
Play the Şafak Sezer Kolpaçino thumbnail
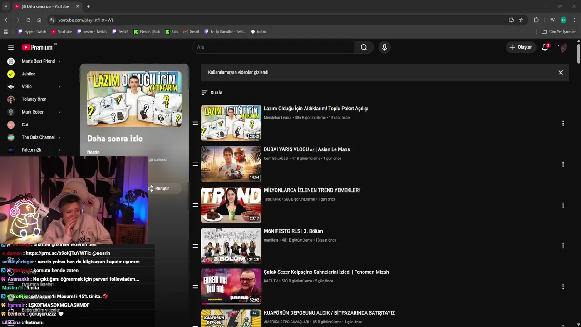click(x=231, y=287)
